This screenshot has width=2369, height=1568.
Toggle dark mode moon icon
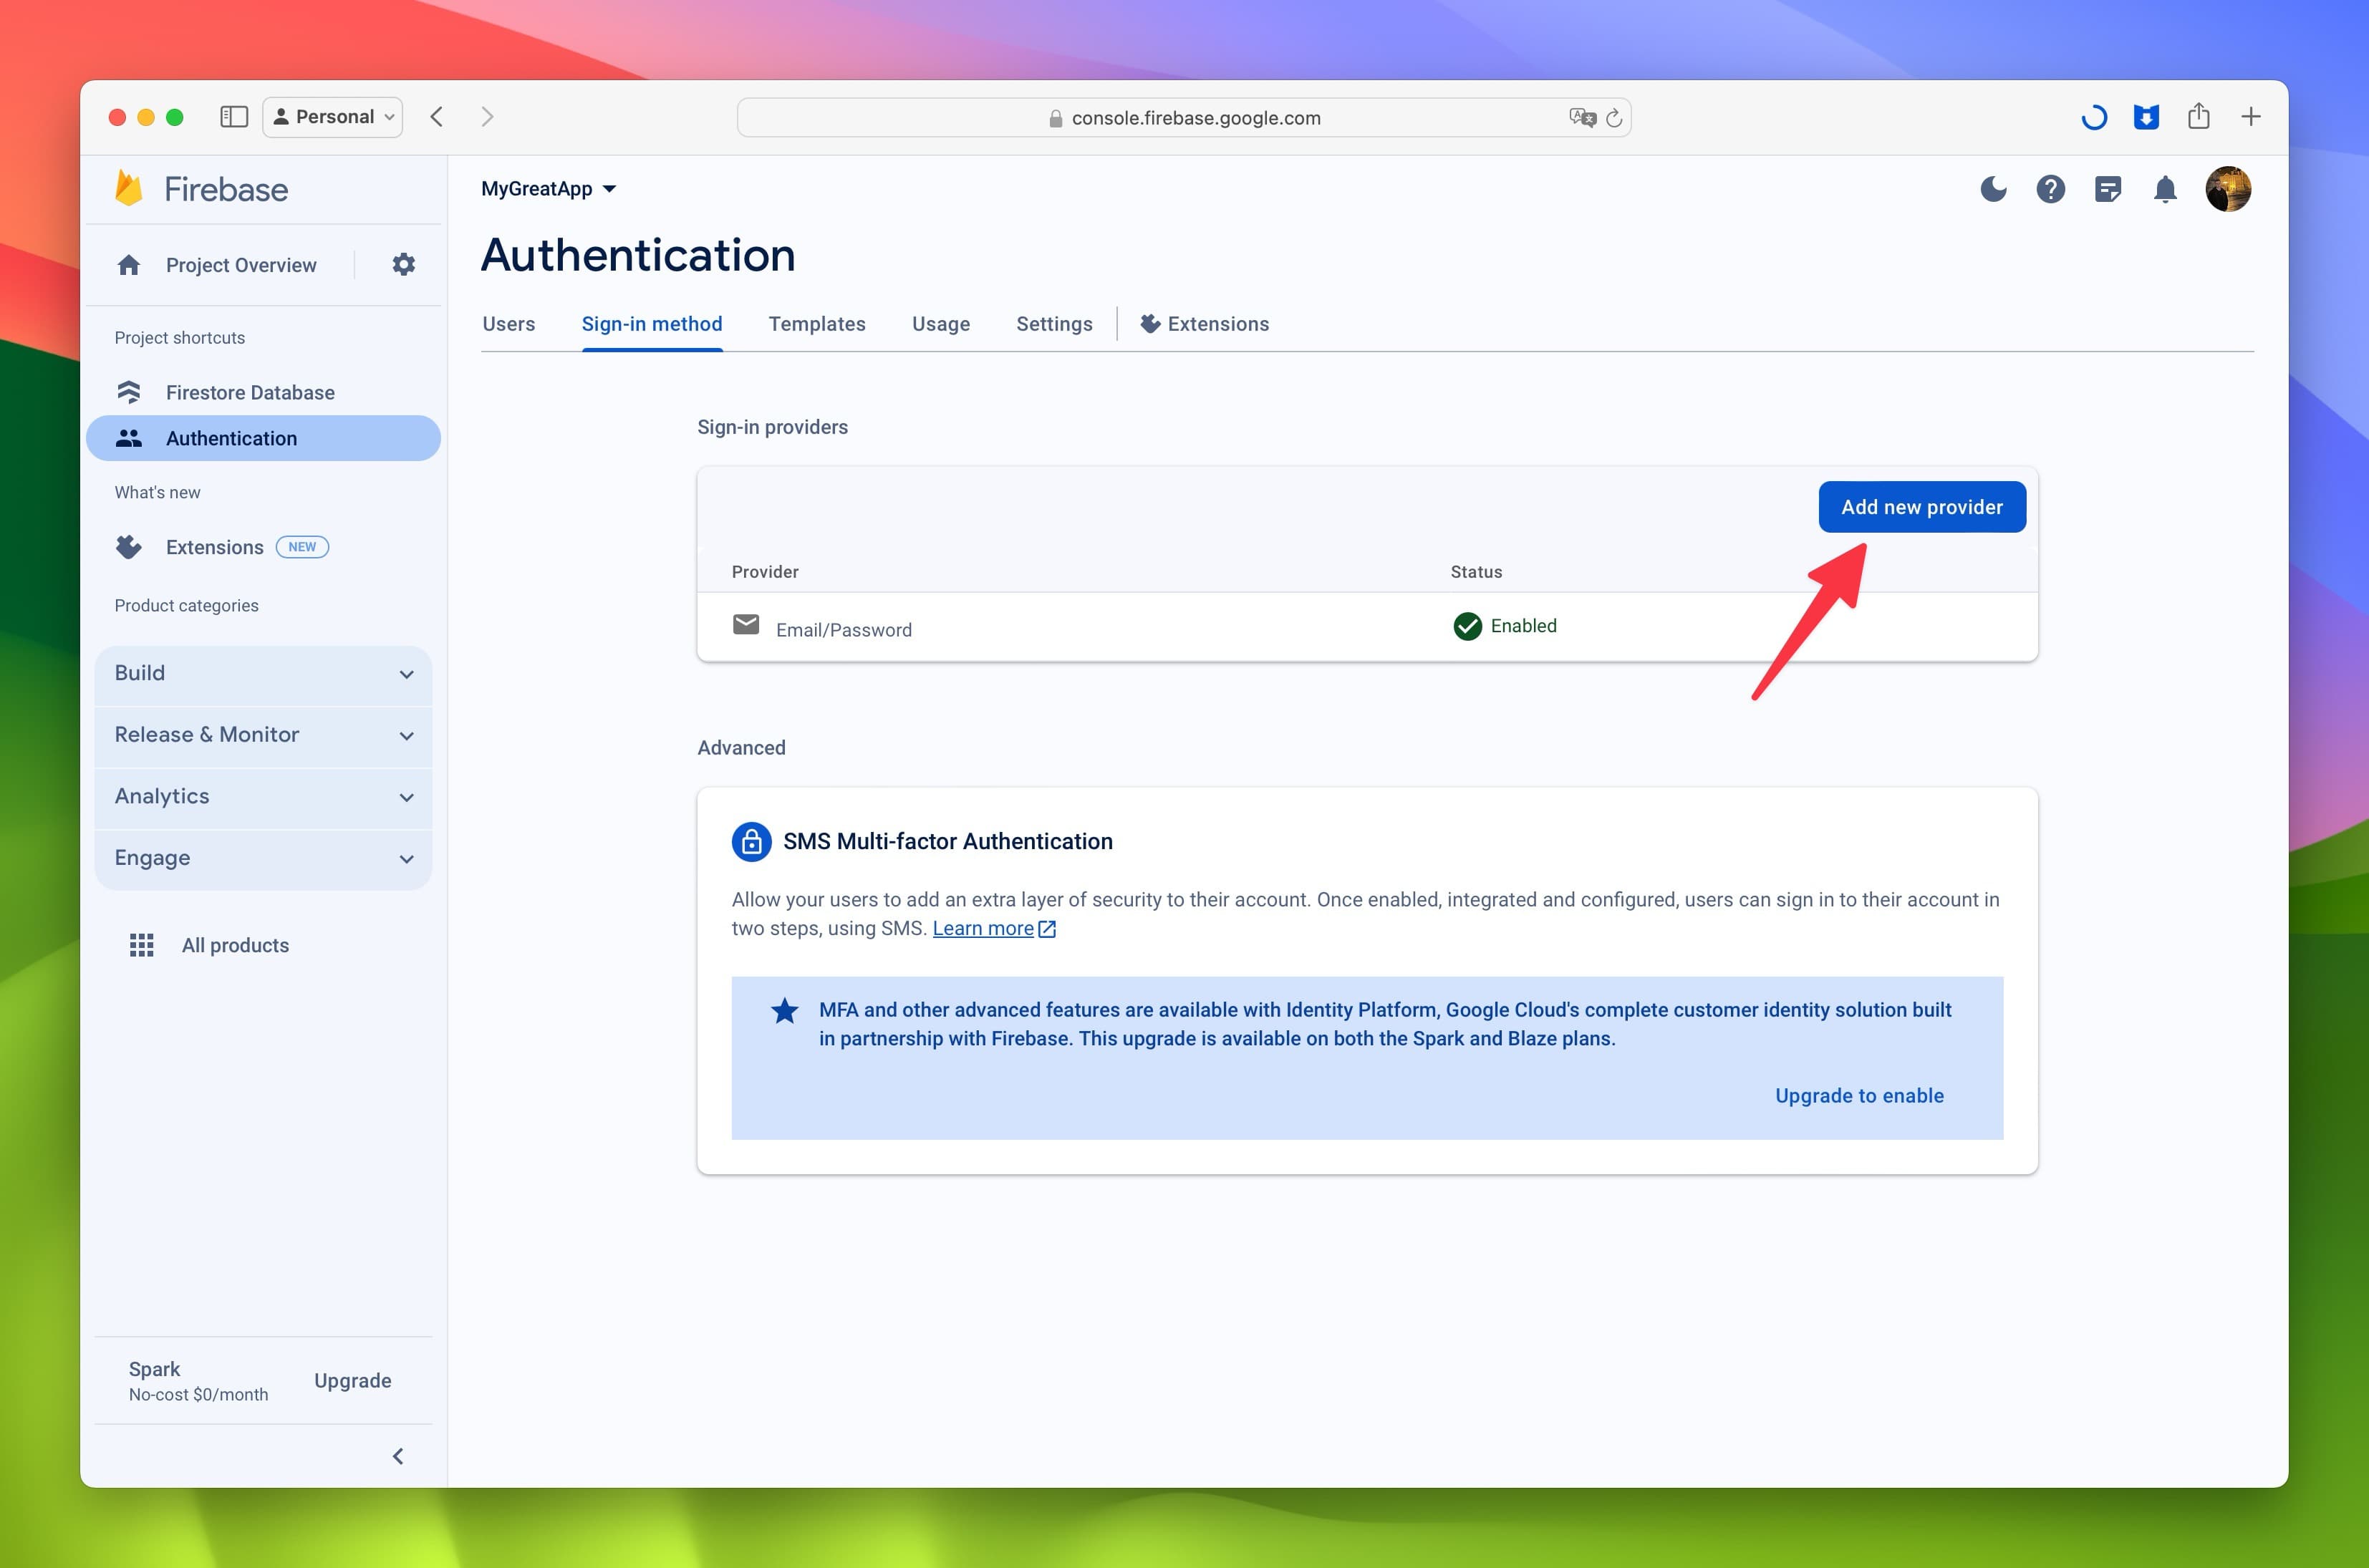pyautogui.click(x=1994, y=189)
